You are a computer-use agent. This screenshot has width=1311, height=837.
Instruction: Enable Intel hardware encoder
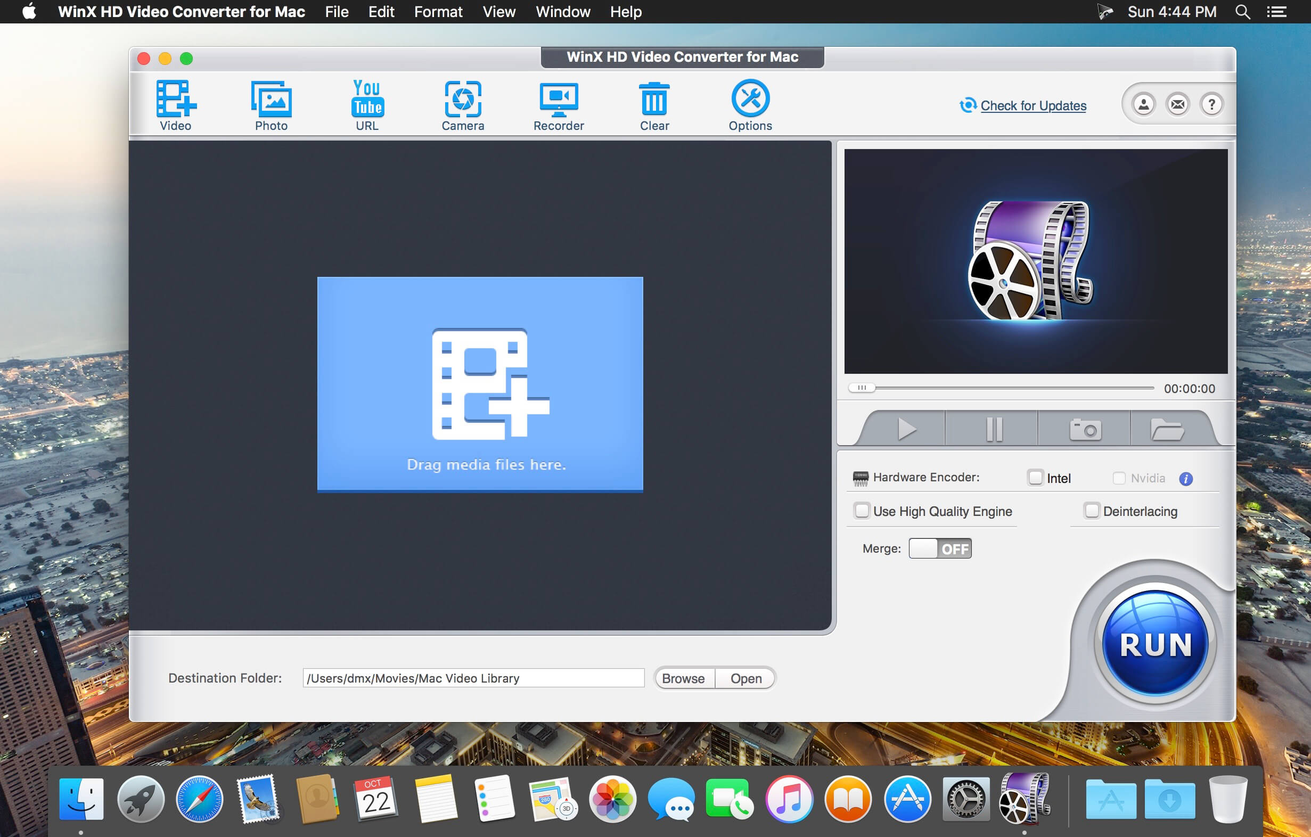pos(1036,477)
